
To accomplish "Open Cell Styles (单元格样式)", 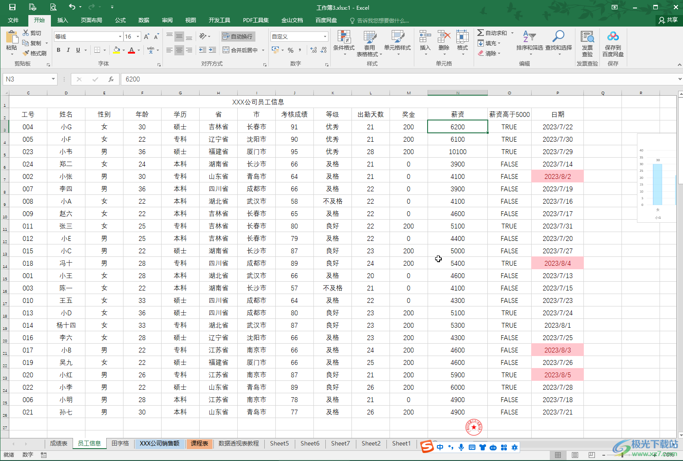I will pos(397,43).
